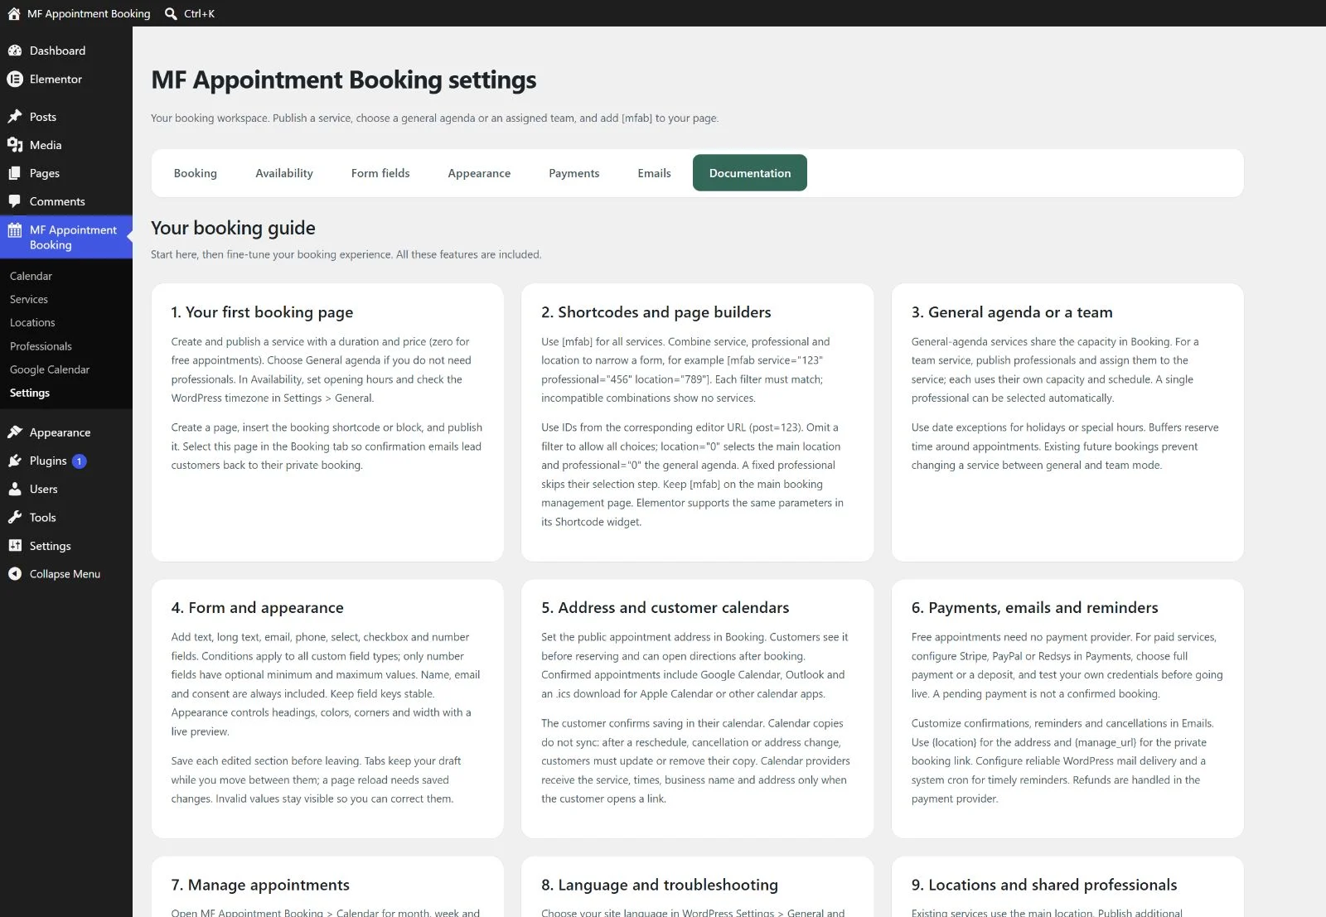Click the Collapse Menu arrow icon
The height and width of the screenshot is (917, 1326).
pyautogui.click(x=15, y=573)
